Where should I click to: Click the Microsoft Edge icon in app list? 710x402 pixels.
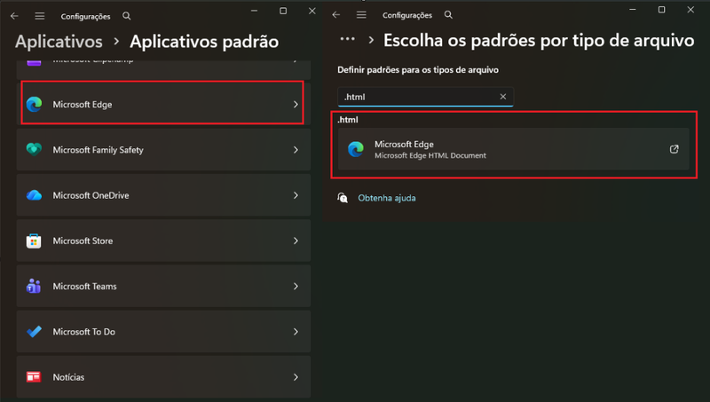[x=34, y=104]
